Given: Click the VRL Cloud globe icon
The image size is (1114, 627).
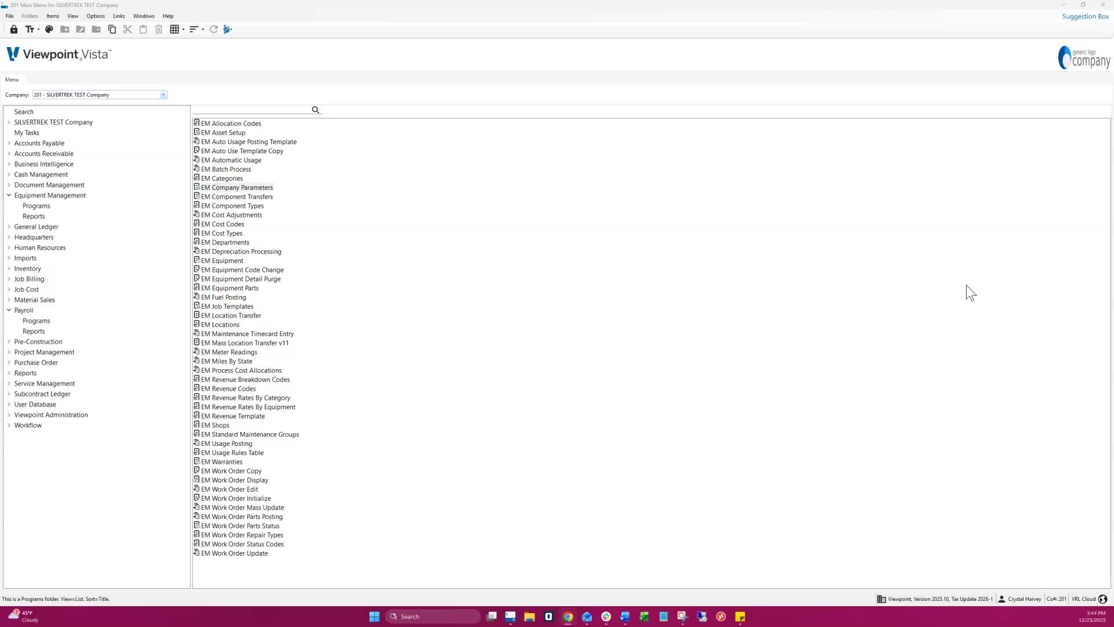Looking at the screenshot, I should [1103, 599].
